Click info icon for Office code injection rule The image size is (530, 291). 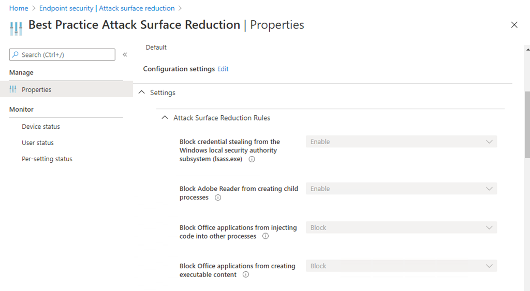(x=266, y=236)
